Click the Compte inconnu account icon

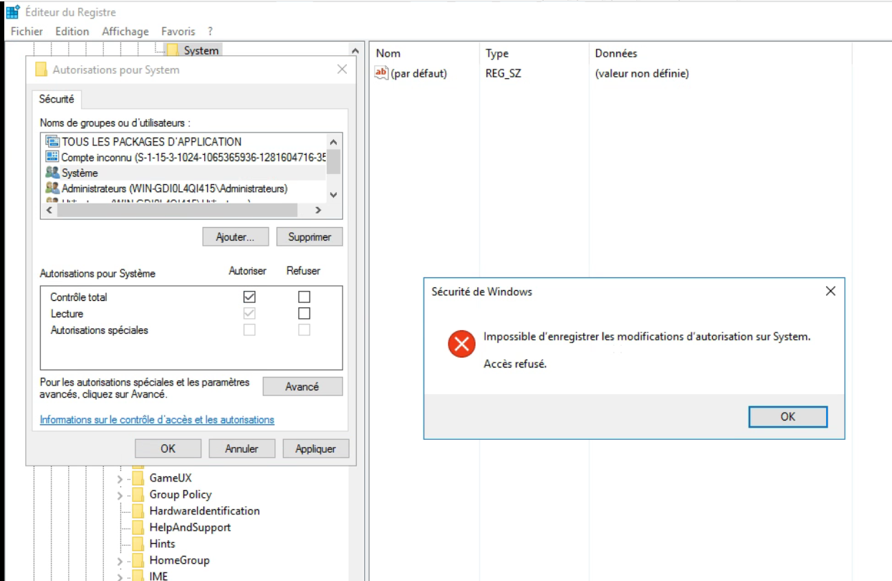(x=52, y=157)
